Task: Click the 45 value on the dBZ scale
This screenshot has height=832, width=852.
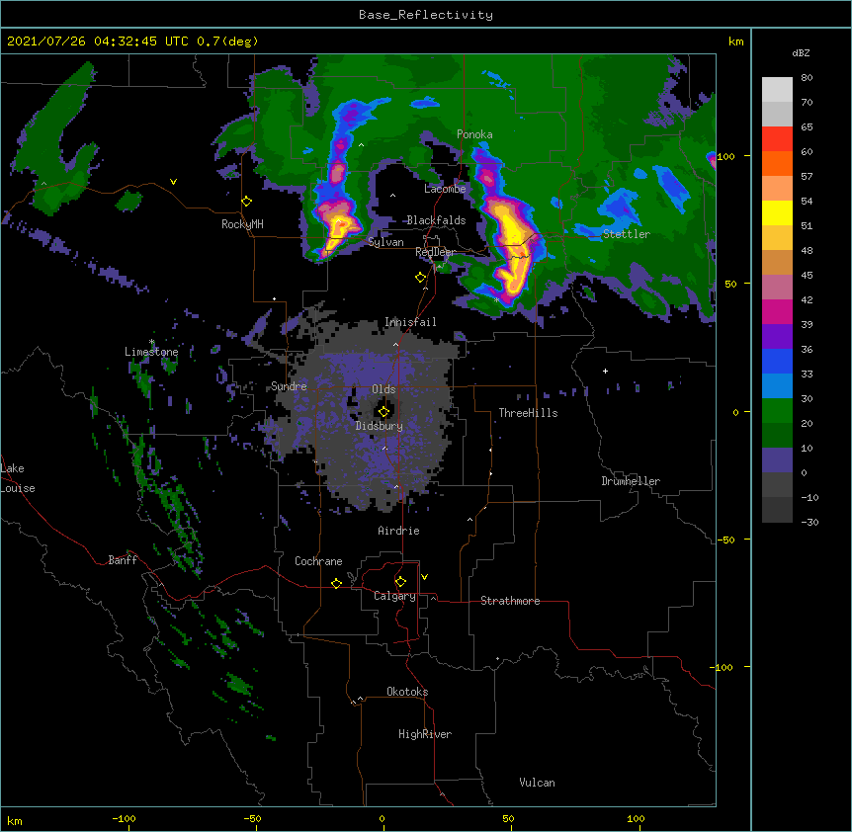Action: pos(807,276)
